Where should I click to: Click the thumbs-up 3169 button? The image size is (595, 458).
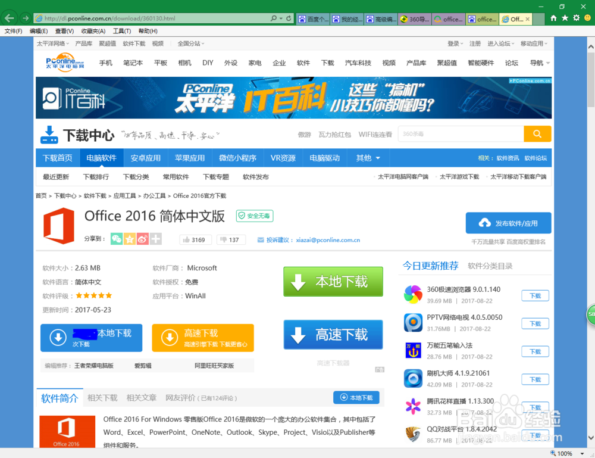(x=195, y=239)
